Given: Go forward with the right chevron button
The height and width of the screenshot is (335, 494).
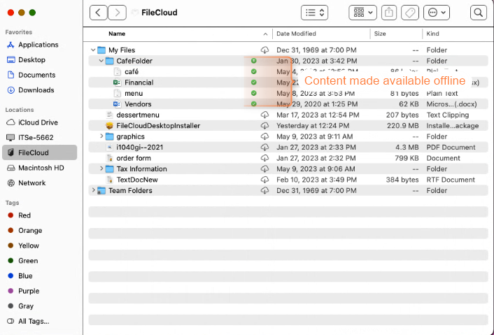Looking at the screenshot, I should click(117, 13).
